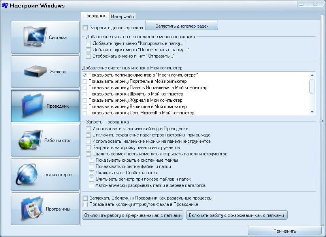The width and height of the screenshot is (326, 237).
Task: Open the Программы folder icon
Action: 32,208
